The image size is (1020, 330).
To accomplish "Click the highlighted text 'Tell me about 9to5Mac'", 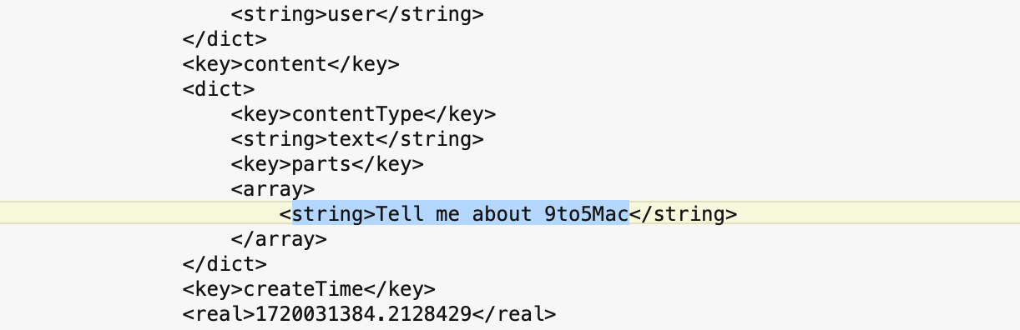I will click(502, 214).
